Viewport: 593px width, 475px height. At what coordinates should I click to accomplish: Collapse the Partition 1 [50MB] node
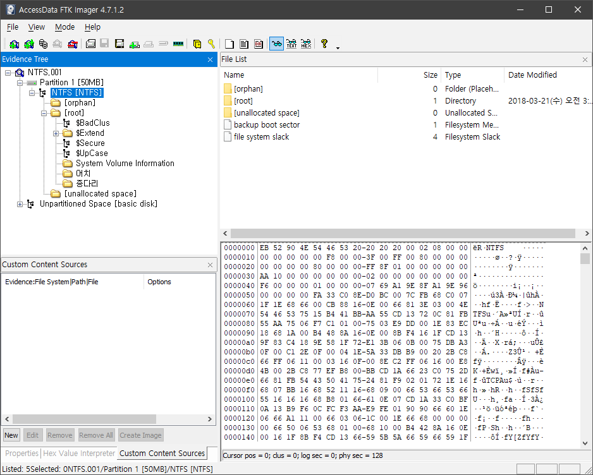click(x=20, y=83)
